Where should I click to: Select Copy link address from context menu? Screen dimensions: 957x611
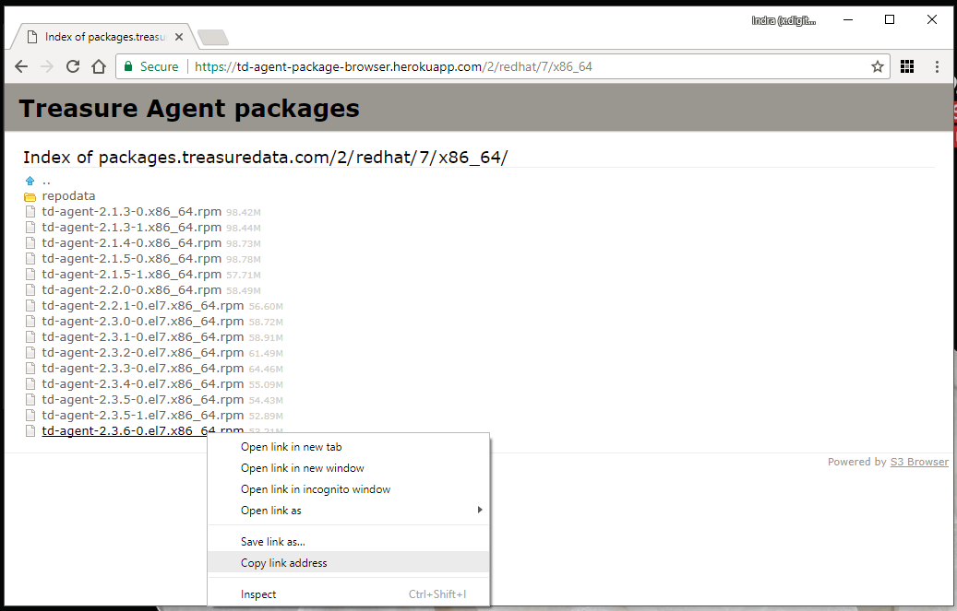[283, 562]
